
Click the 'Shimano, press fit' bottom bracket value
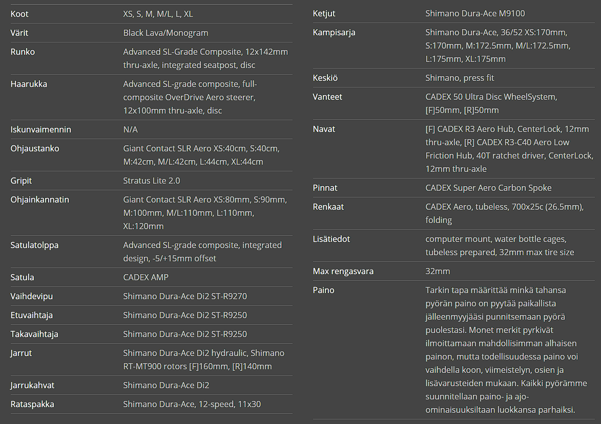tap(460, 78)
